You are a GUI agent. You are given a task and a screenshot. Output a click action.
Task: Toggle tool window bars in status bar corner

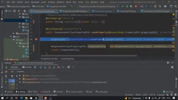pos(2,95)
